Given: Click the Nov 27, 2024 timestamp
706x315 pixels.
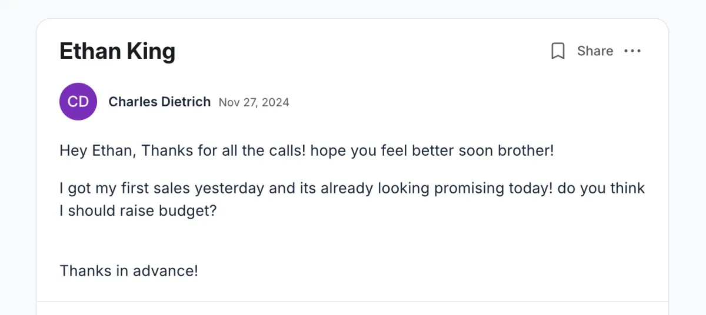Looking at the screenshot, I should pyautogui.click(x=254, y=102).
